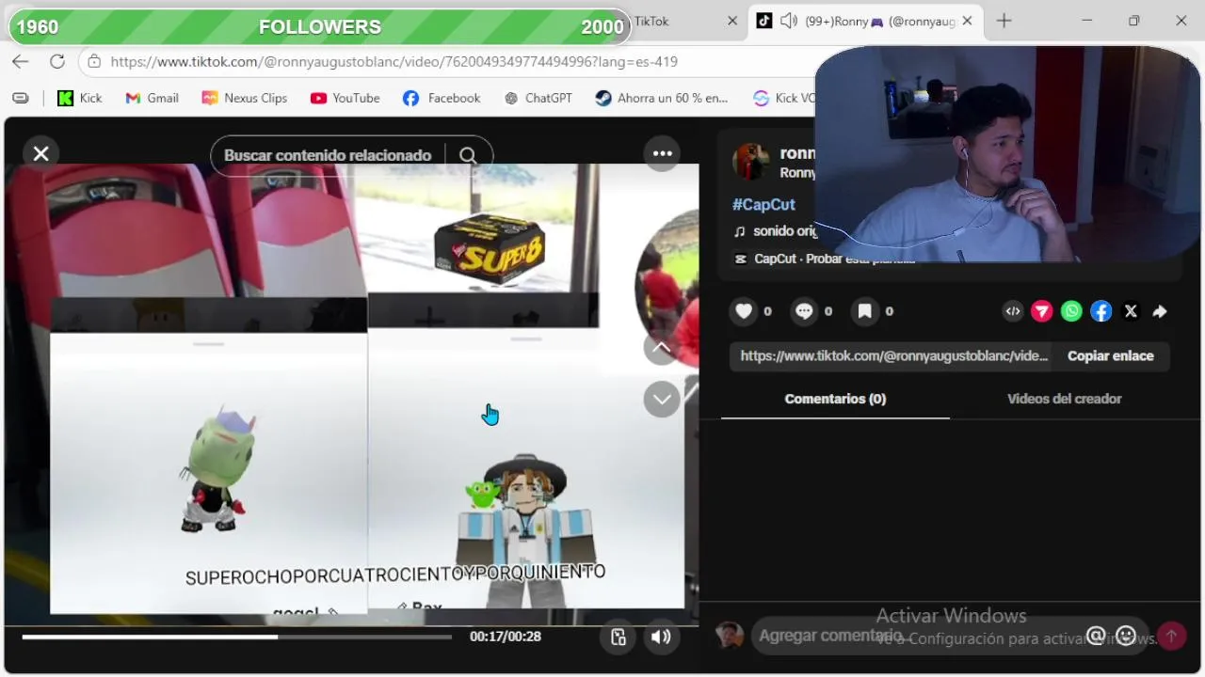This screenshot has height=677, width=1205.
Task: Like the video with heart icon
Action: (744, 311)
